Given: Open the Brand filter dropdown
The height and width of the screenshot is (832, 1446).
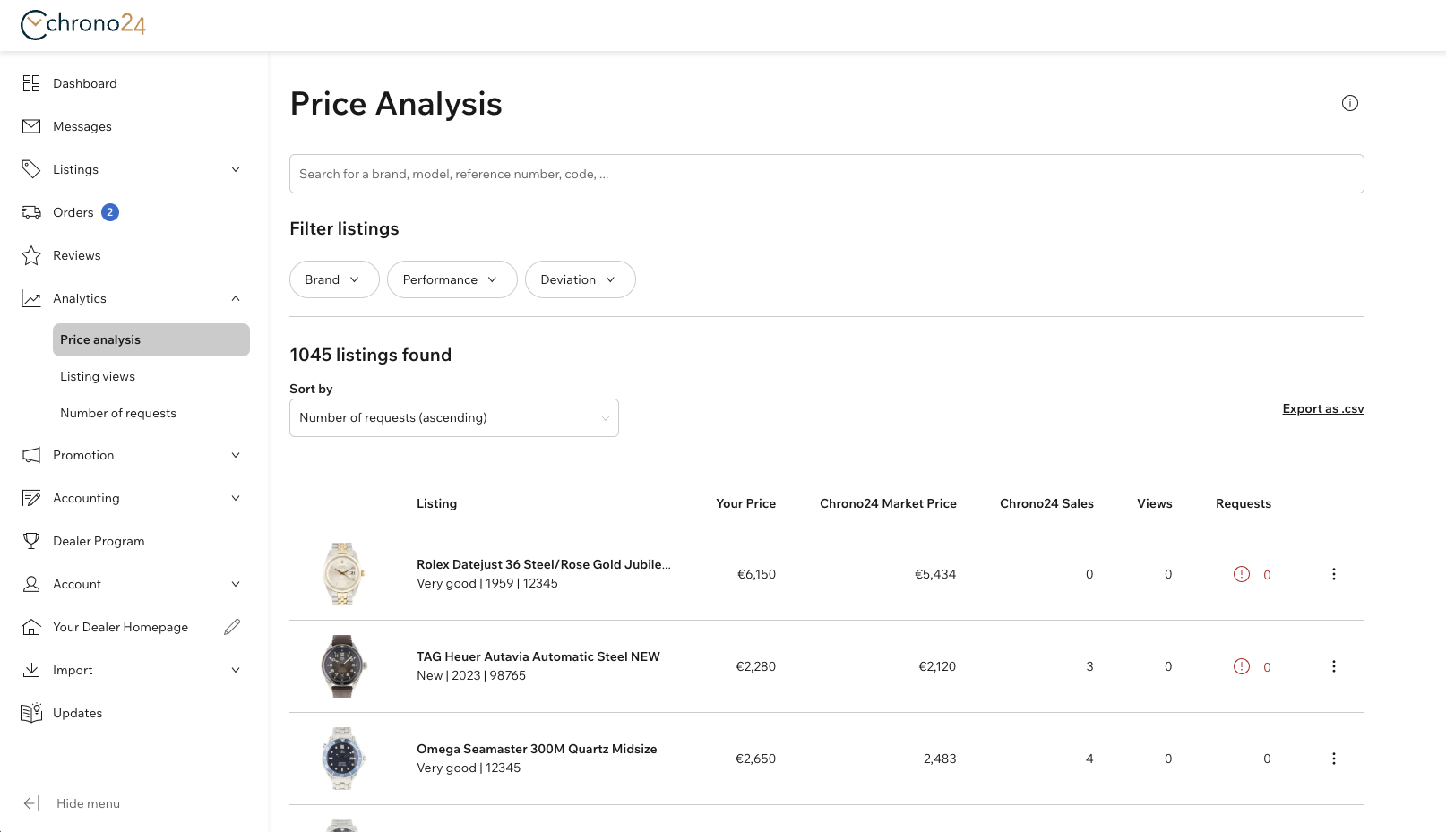Looking at the screenshot, I should [334, 279].
